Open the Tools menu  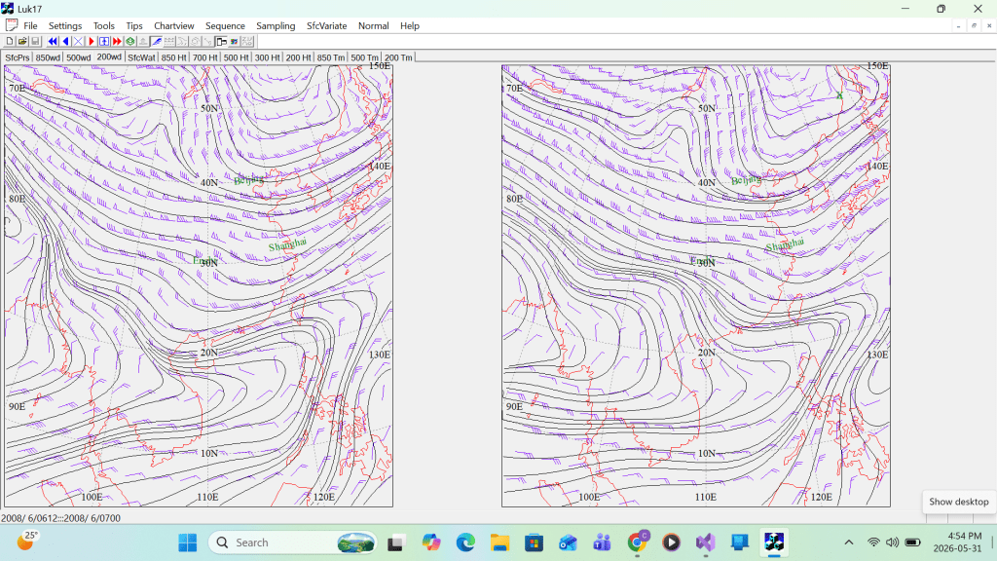[103, 26]
